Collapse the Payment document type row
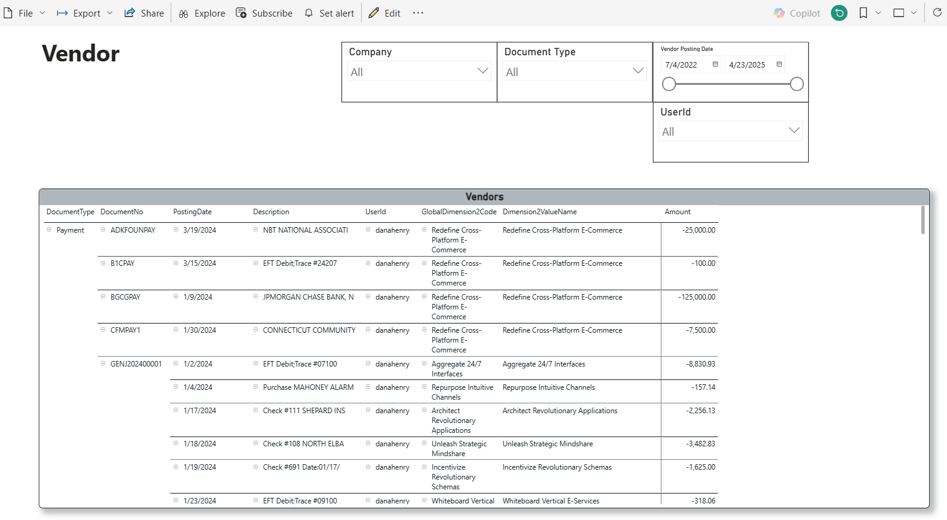 pyautogui.click(x=49, y=230)
